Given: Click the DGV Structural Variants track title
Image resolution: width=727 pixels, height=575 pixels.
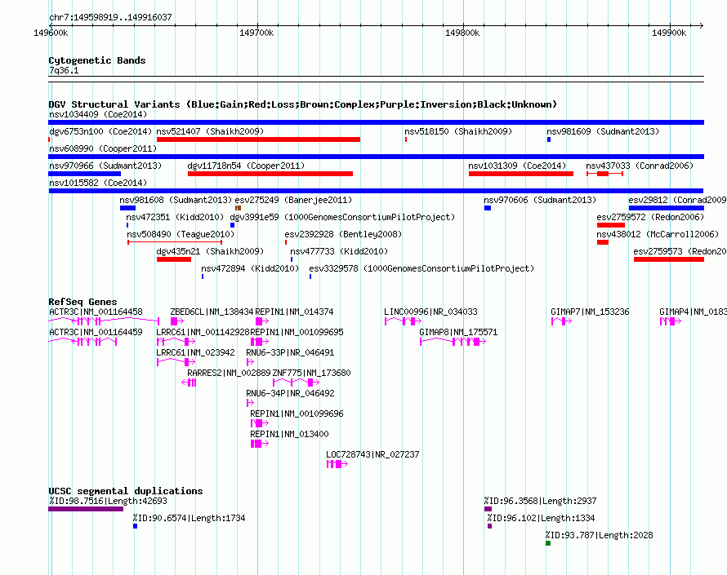Looking at the screenshot, I should [x=303, y=104].
